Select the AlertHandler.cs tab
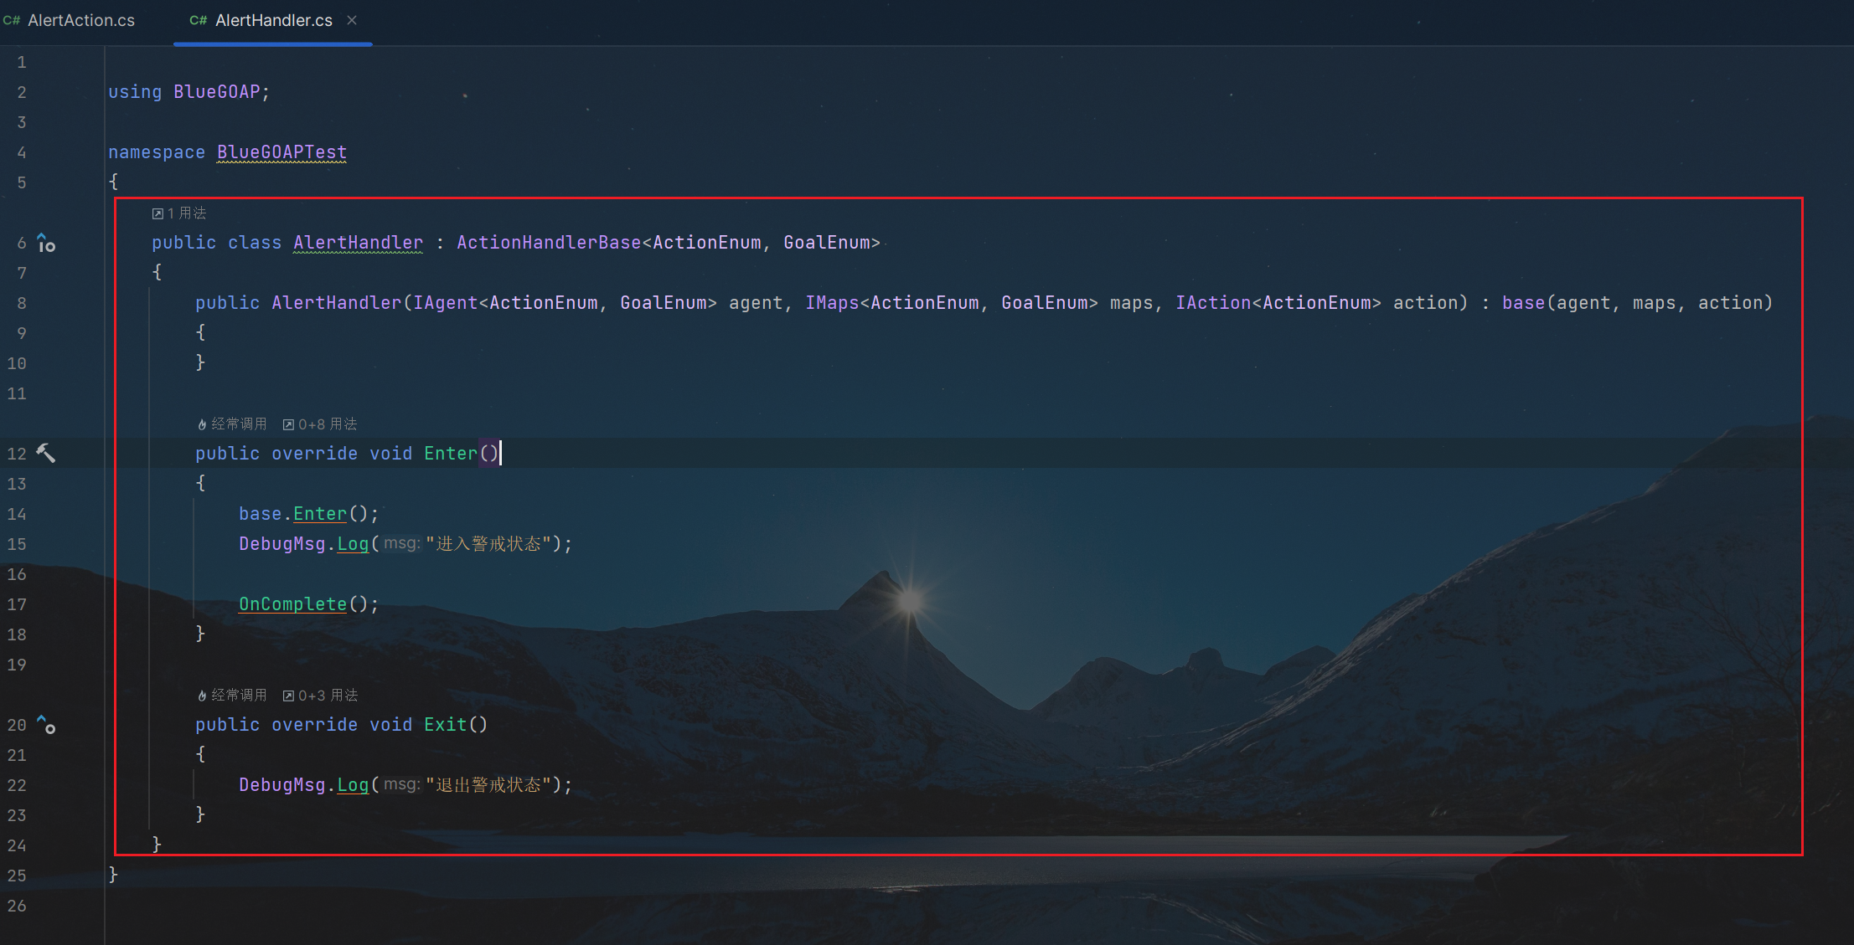 (x=273, y=20)
